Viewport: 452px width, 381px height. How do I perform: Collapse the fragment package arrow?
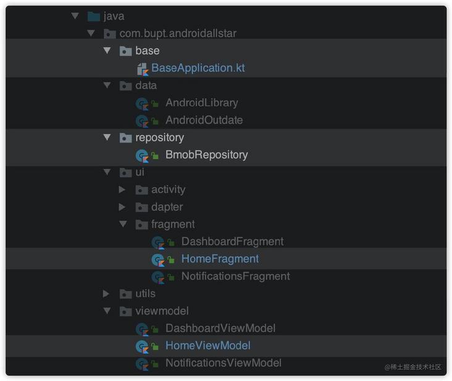[x=123, y=224]
